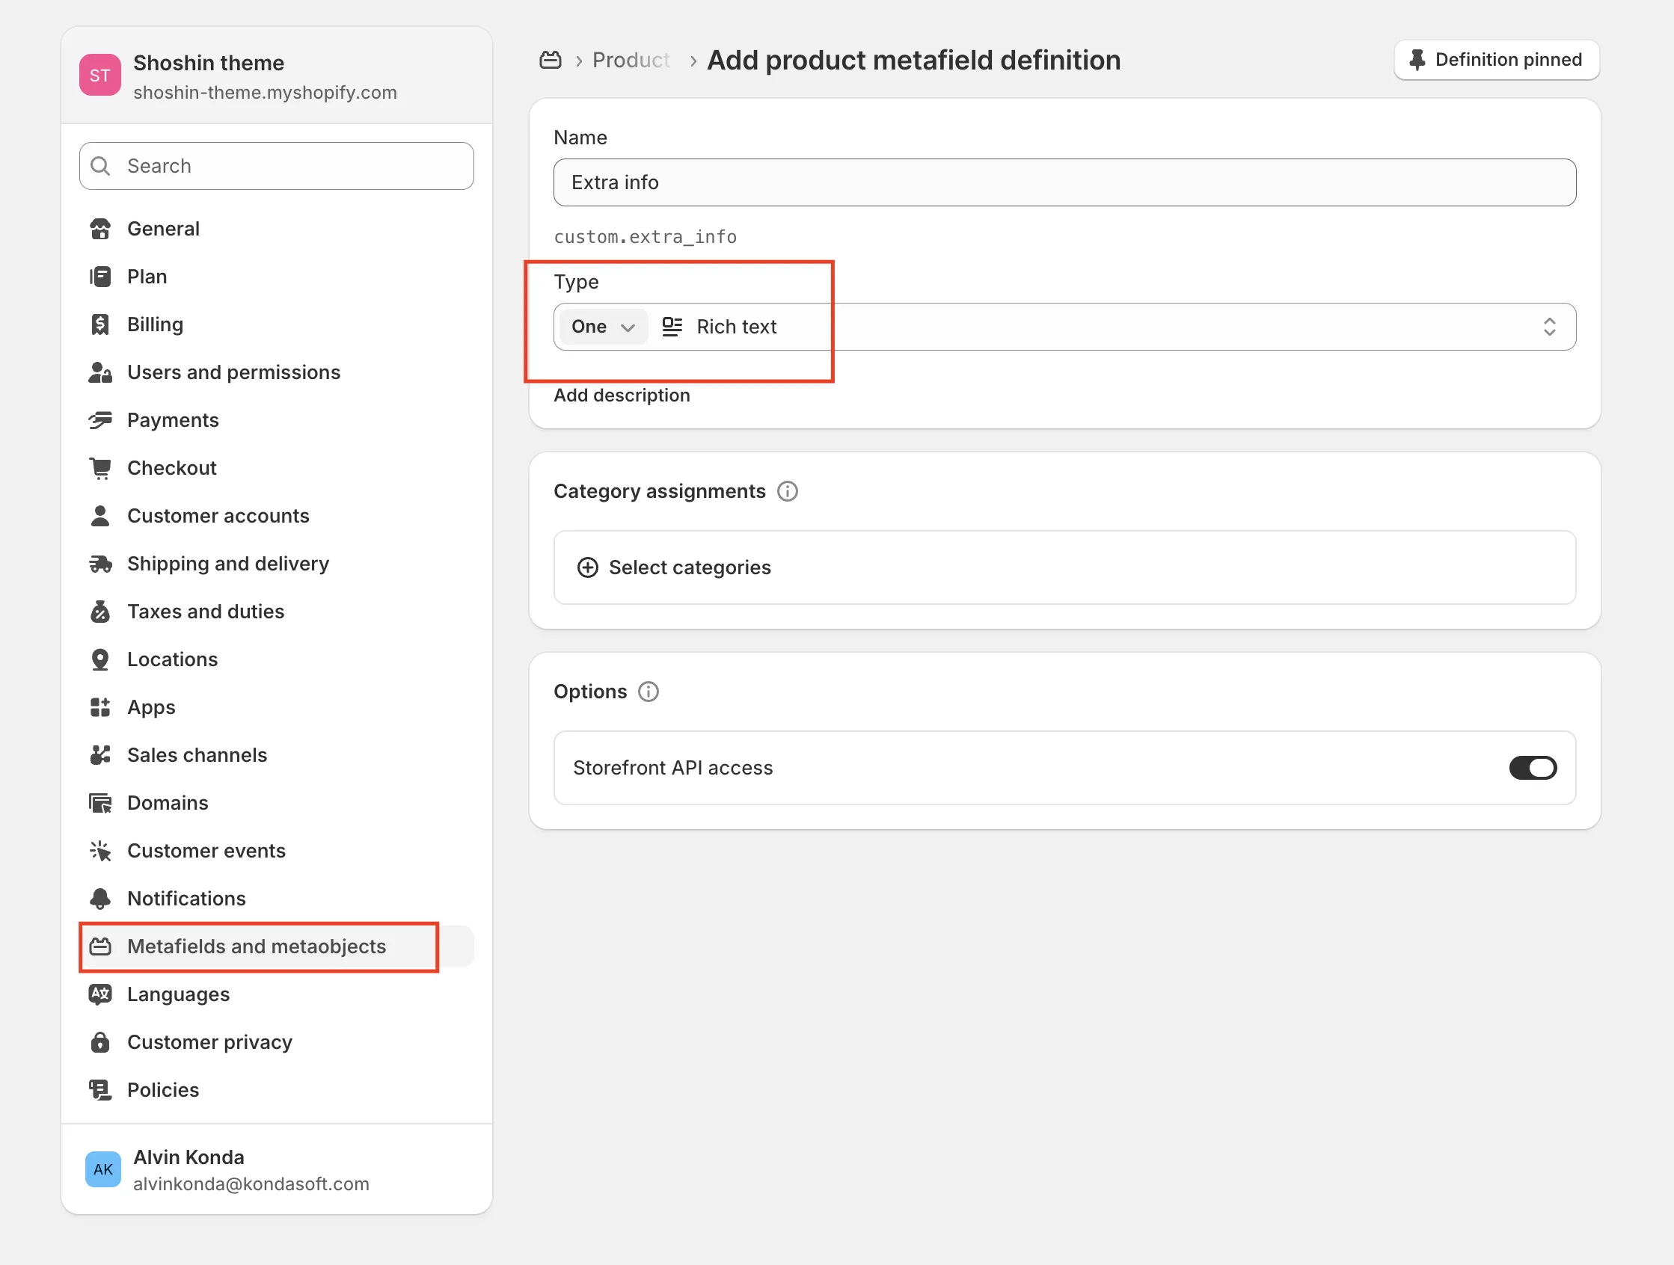Open Metafields and metaobjects settings
The width and height of the screenshot is (1674, 1265).
257,947
